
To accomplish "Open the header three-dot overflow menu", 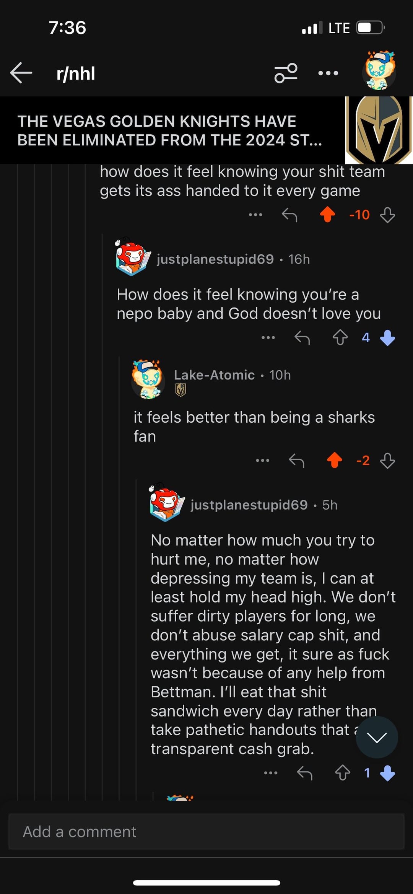I will point(328,73).
